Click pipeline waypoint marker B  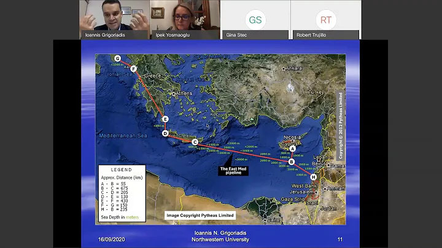(x=292, y=161)
